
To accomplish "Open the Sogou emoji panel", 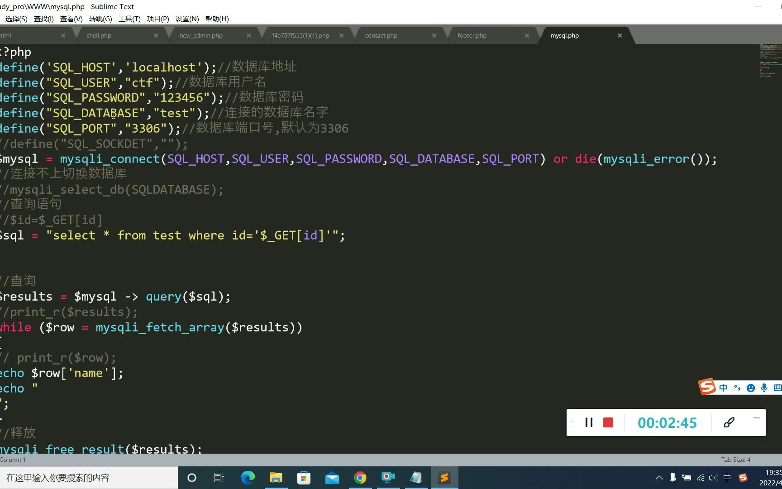I will (x=750, y=388).
